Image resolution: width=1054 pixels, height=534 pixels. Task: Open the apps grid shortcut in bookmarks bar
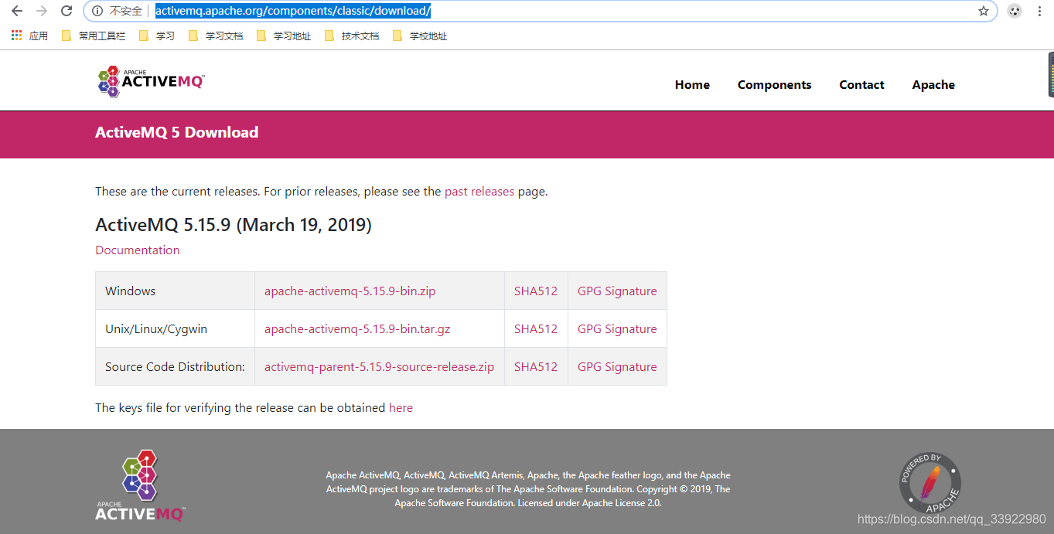29,36
